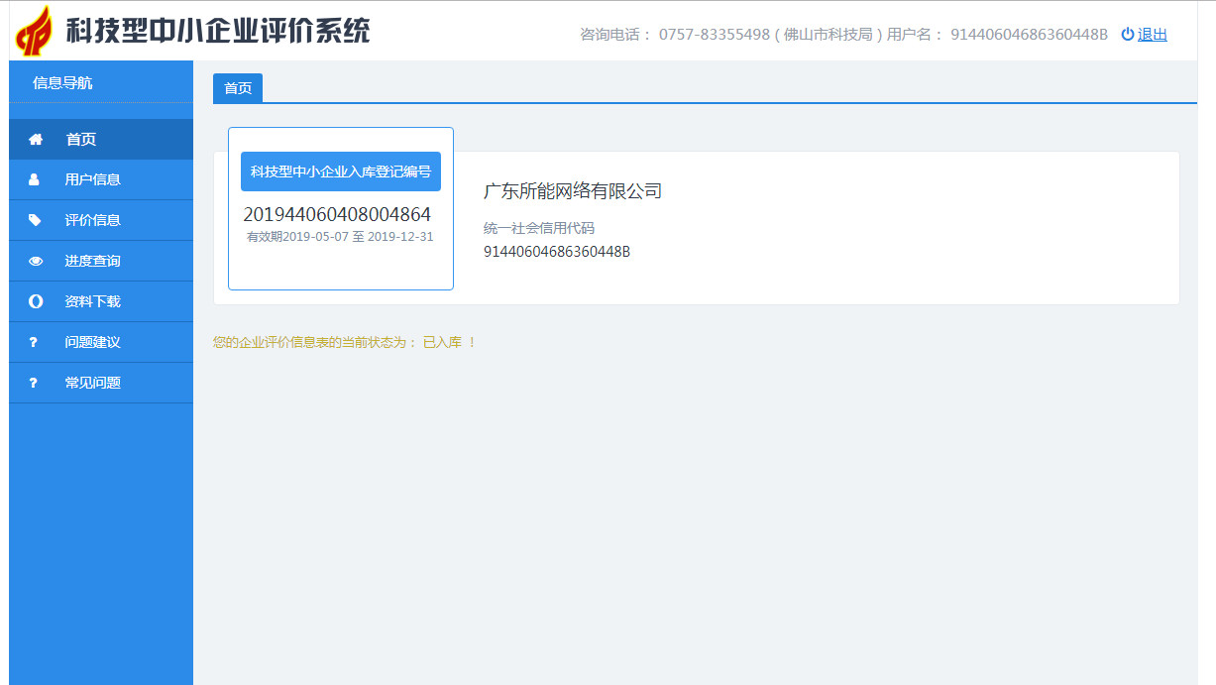Navigate to 问题建议
The width and height of the screenshot is (1216, 685).
(x=101, y=342)
